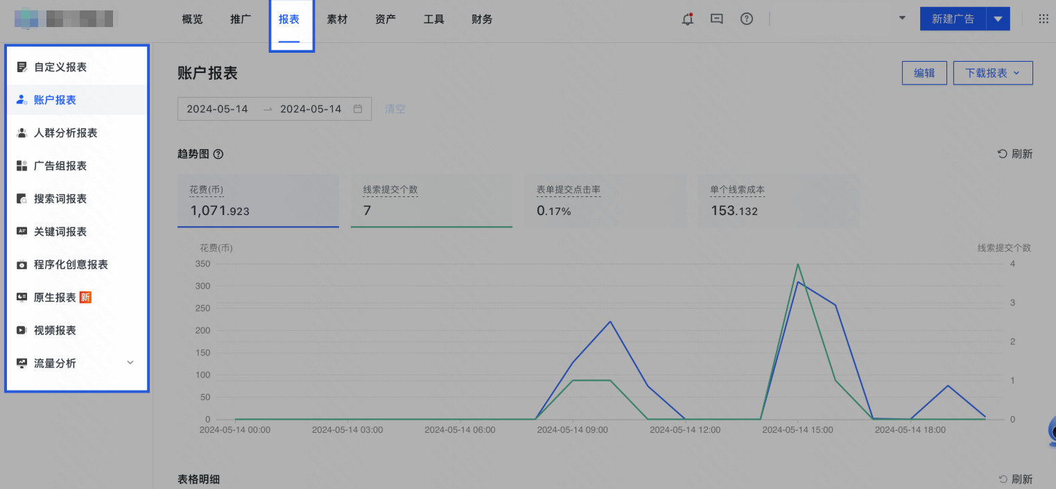Toggle the 花费(币) metric card
This screenshot has width=1056, height=489.
[258, 201]
